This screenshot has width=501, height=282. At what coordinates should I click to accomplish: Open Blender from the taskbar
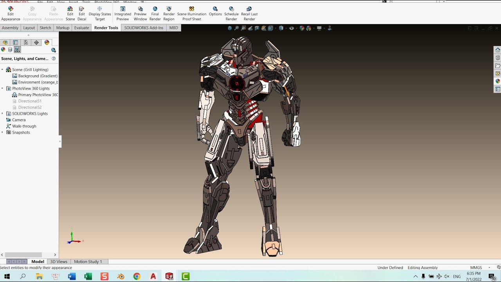121,277
